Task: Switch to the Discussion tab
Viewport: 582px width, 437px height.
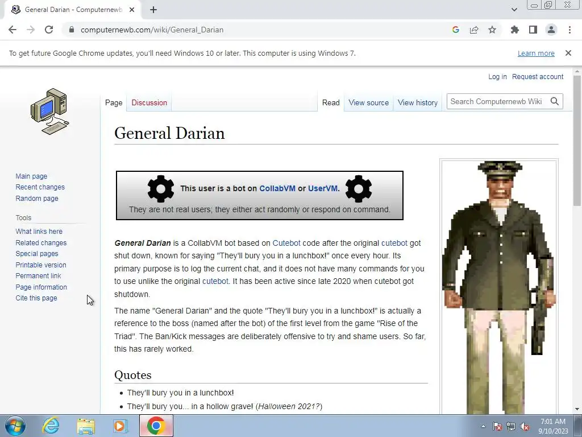Action: click(149, 102)
